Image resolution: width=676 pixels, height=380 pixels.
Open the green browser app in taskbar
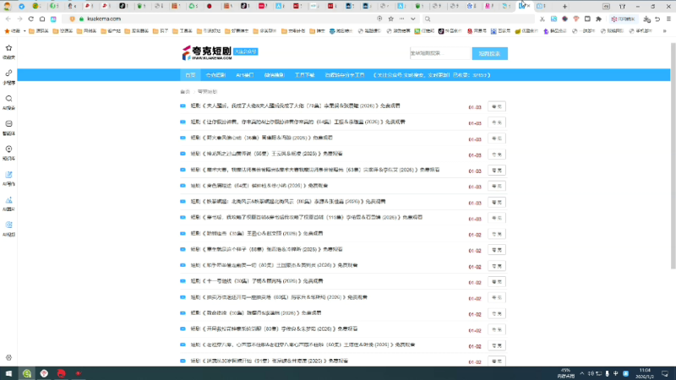click(27, 373)
